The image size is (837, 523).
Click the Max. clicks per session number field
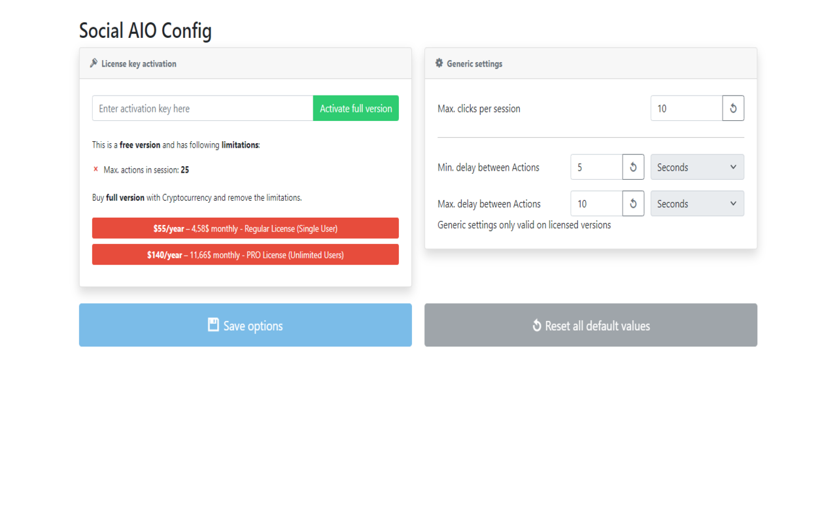pos(686,109)
